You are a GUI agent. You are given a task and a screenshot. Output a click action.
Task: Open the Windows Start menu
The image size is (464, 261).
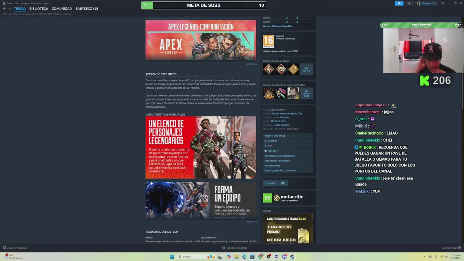[x=172, y=257]
